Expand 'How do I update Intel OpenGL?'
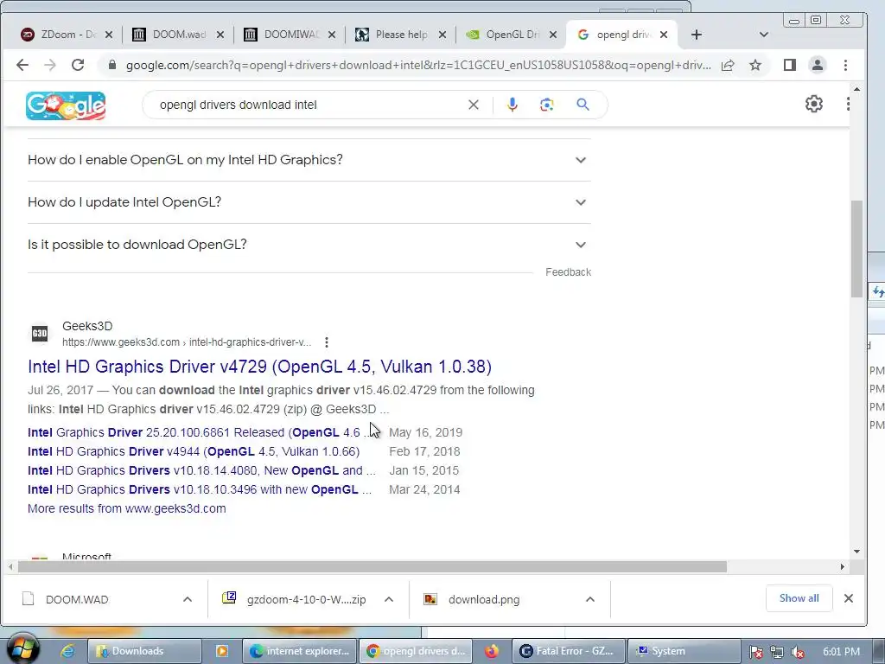Image resolution: width=885 pixels, height=664 pixels. [309, 202]
